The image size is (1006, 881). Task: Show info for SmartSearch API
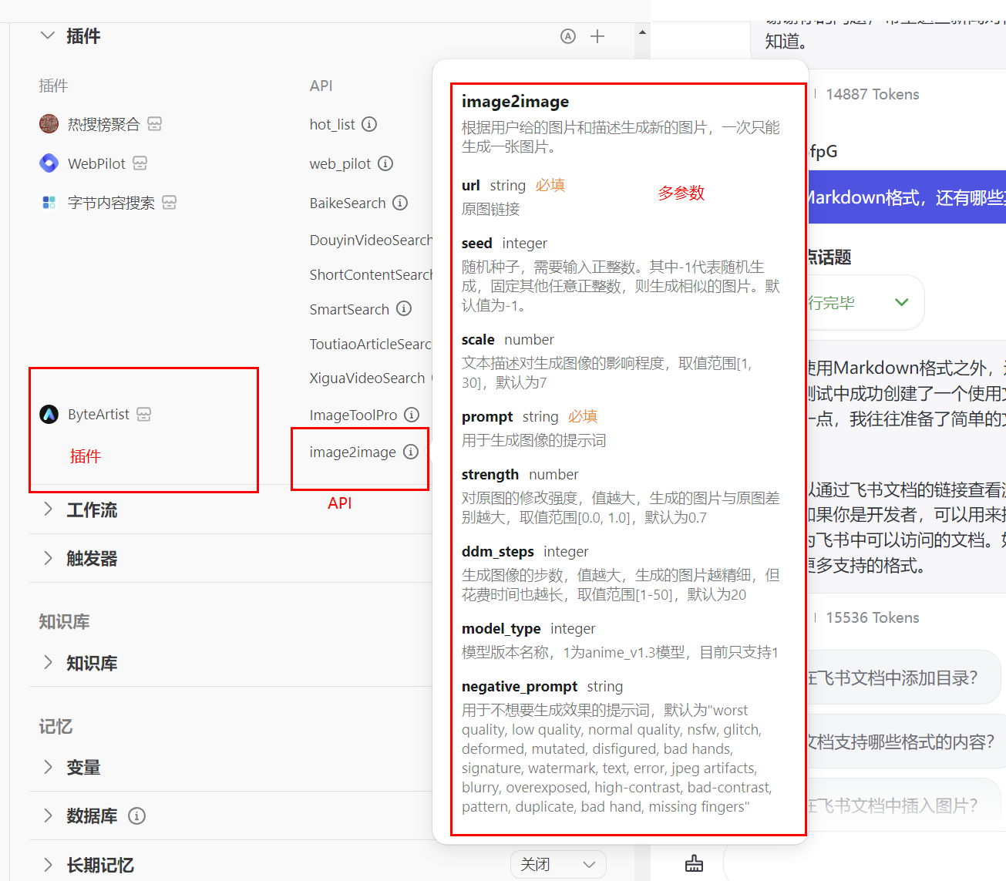404,309
